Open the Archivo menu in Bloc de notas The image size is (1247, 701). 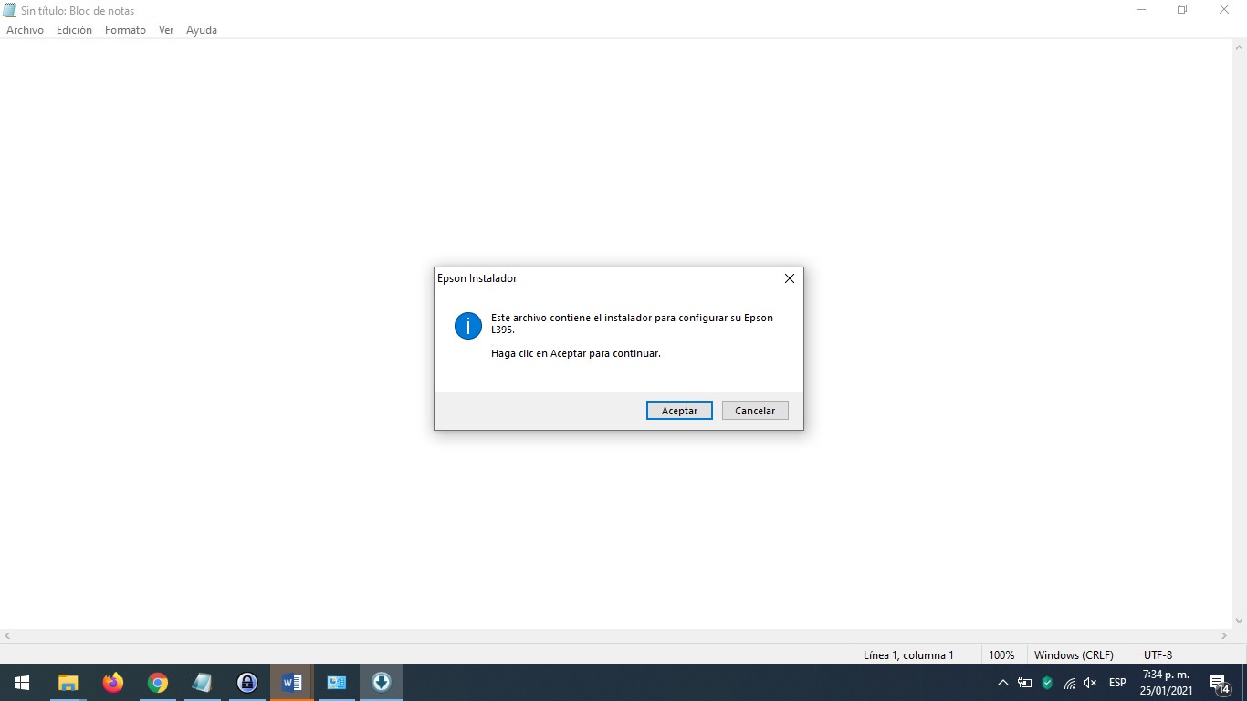pos(25,30)
